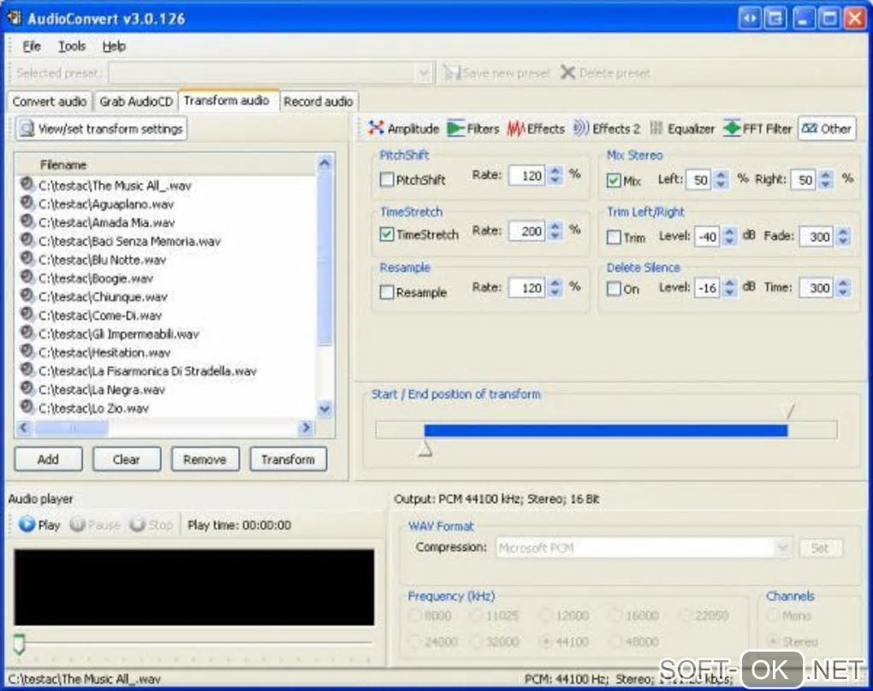
Task: Open the Help menu
Action: [x=114, y=46]
